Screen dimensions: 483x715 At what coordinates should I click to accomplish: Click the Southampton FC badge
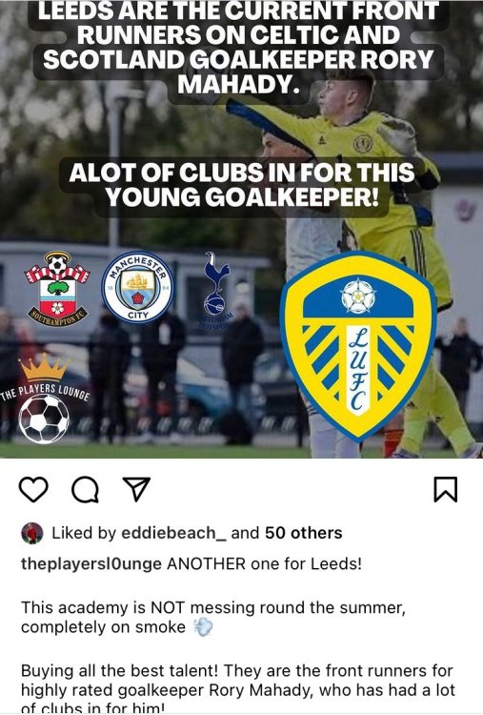pos(57,288)
